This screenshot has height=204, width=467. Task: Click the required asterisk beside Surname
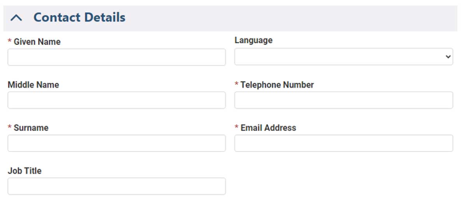(10, 127)
